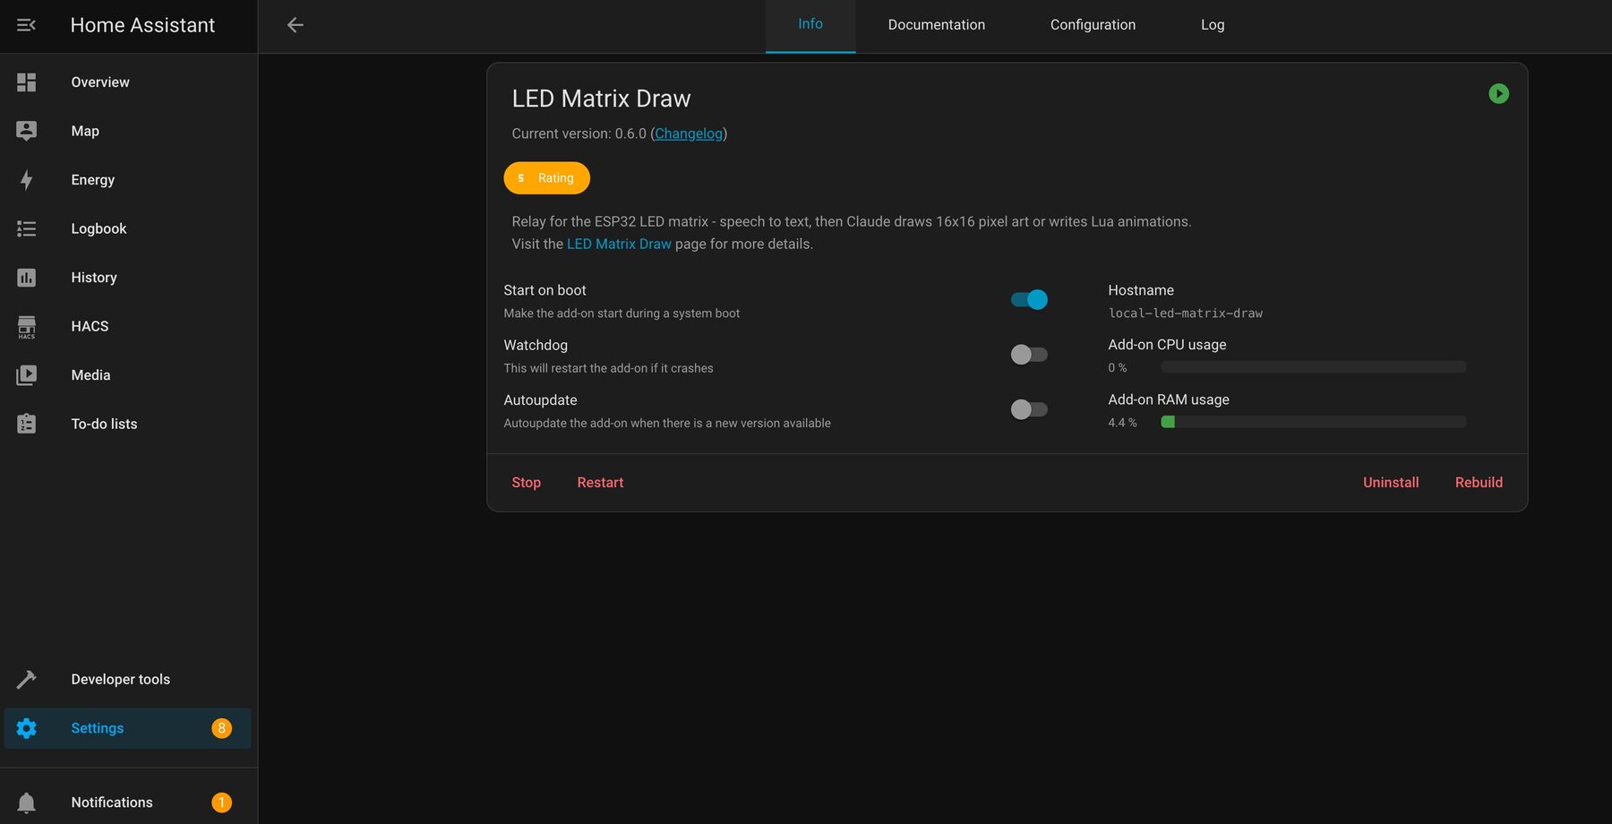Image resolution: width=1612 pixels, height=824 pixels.
Task: Enable the Autoupdate toggle
Action: (1029, 409)
